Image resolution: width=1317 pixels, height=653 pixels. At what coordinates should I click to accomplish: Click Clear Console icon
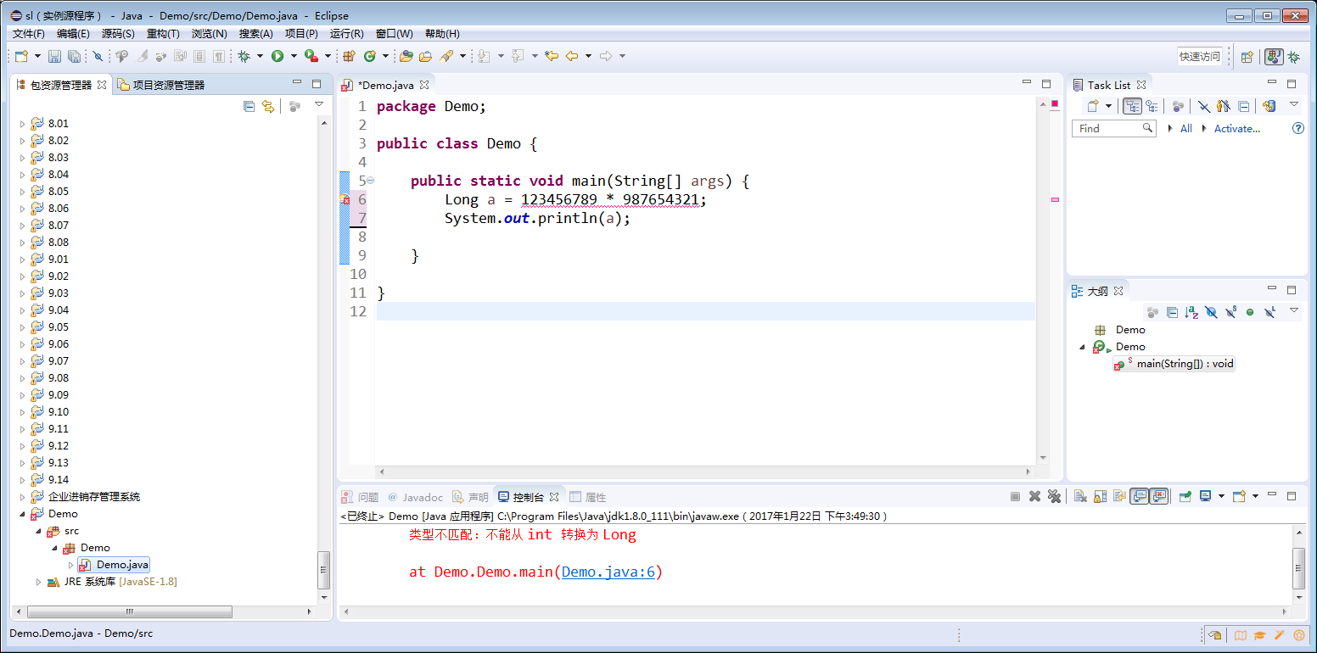[1080, 496]
